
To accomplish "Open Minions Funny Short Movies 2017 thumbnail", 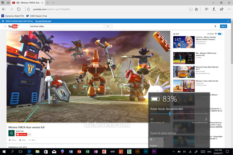I will coord(184,72).
